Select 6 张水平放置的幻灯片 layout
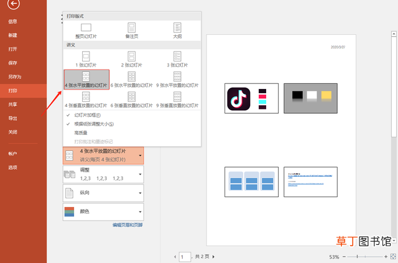The height and width of the screenshot is (263, 398). pos(132,80)
